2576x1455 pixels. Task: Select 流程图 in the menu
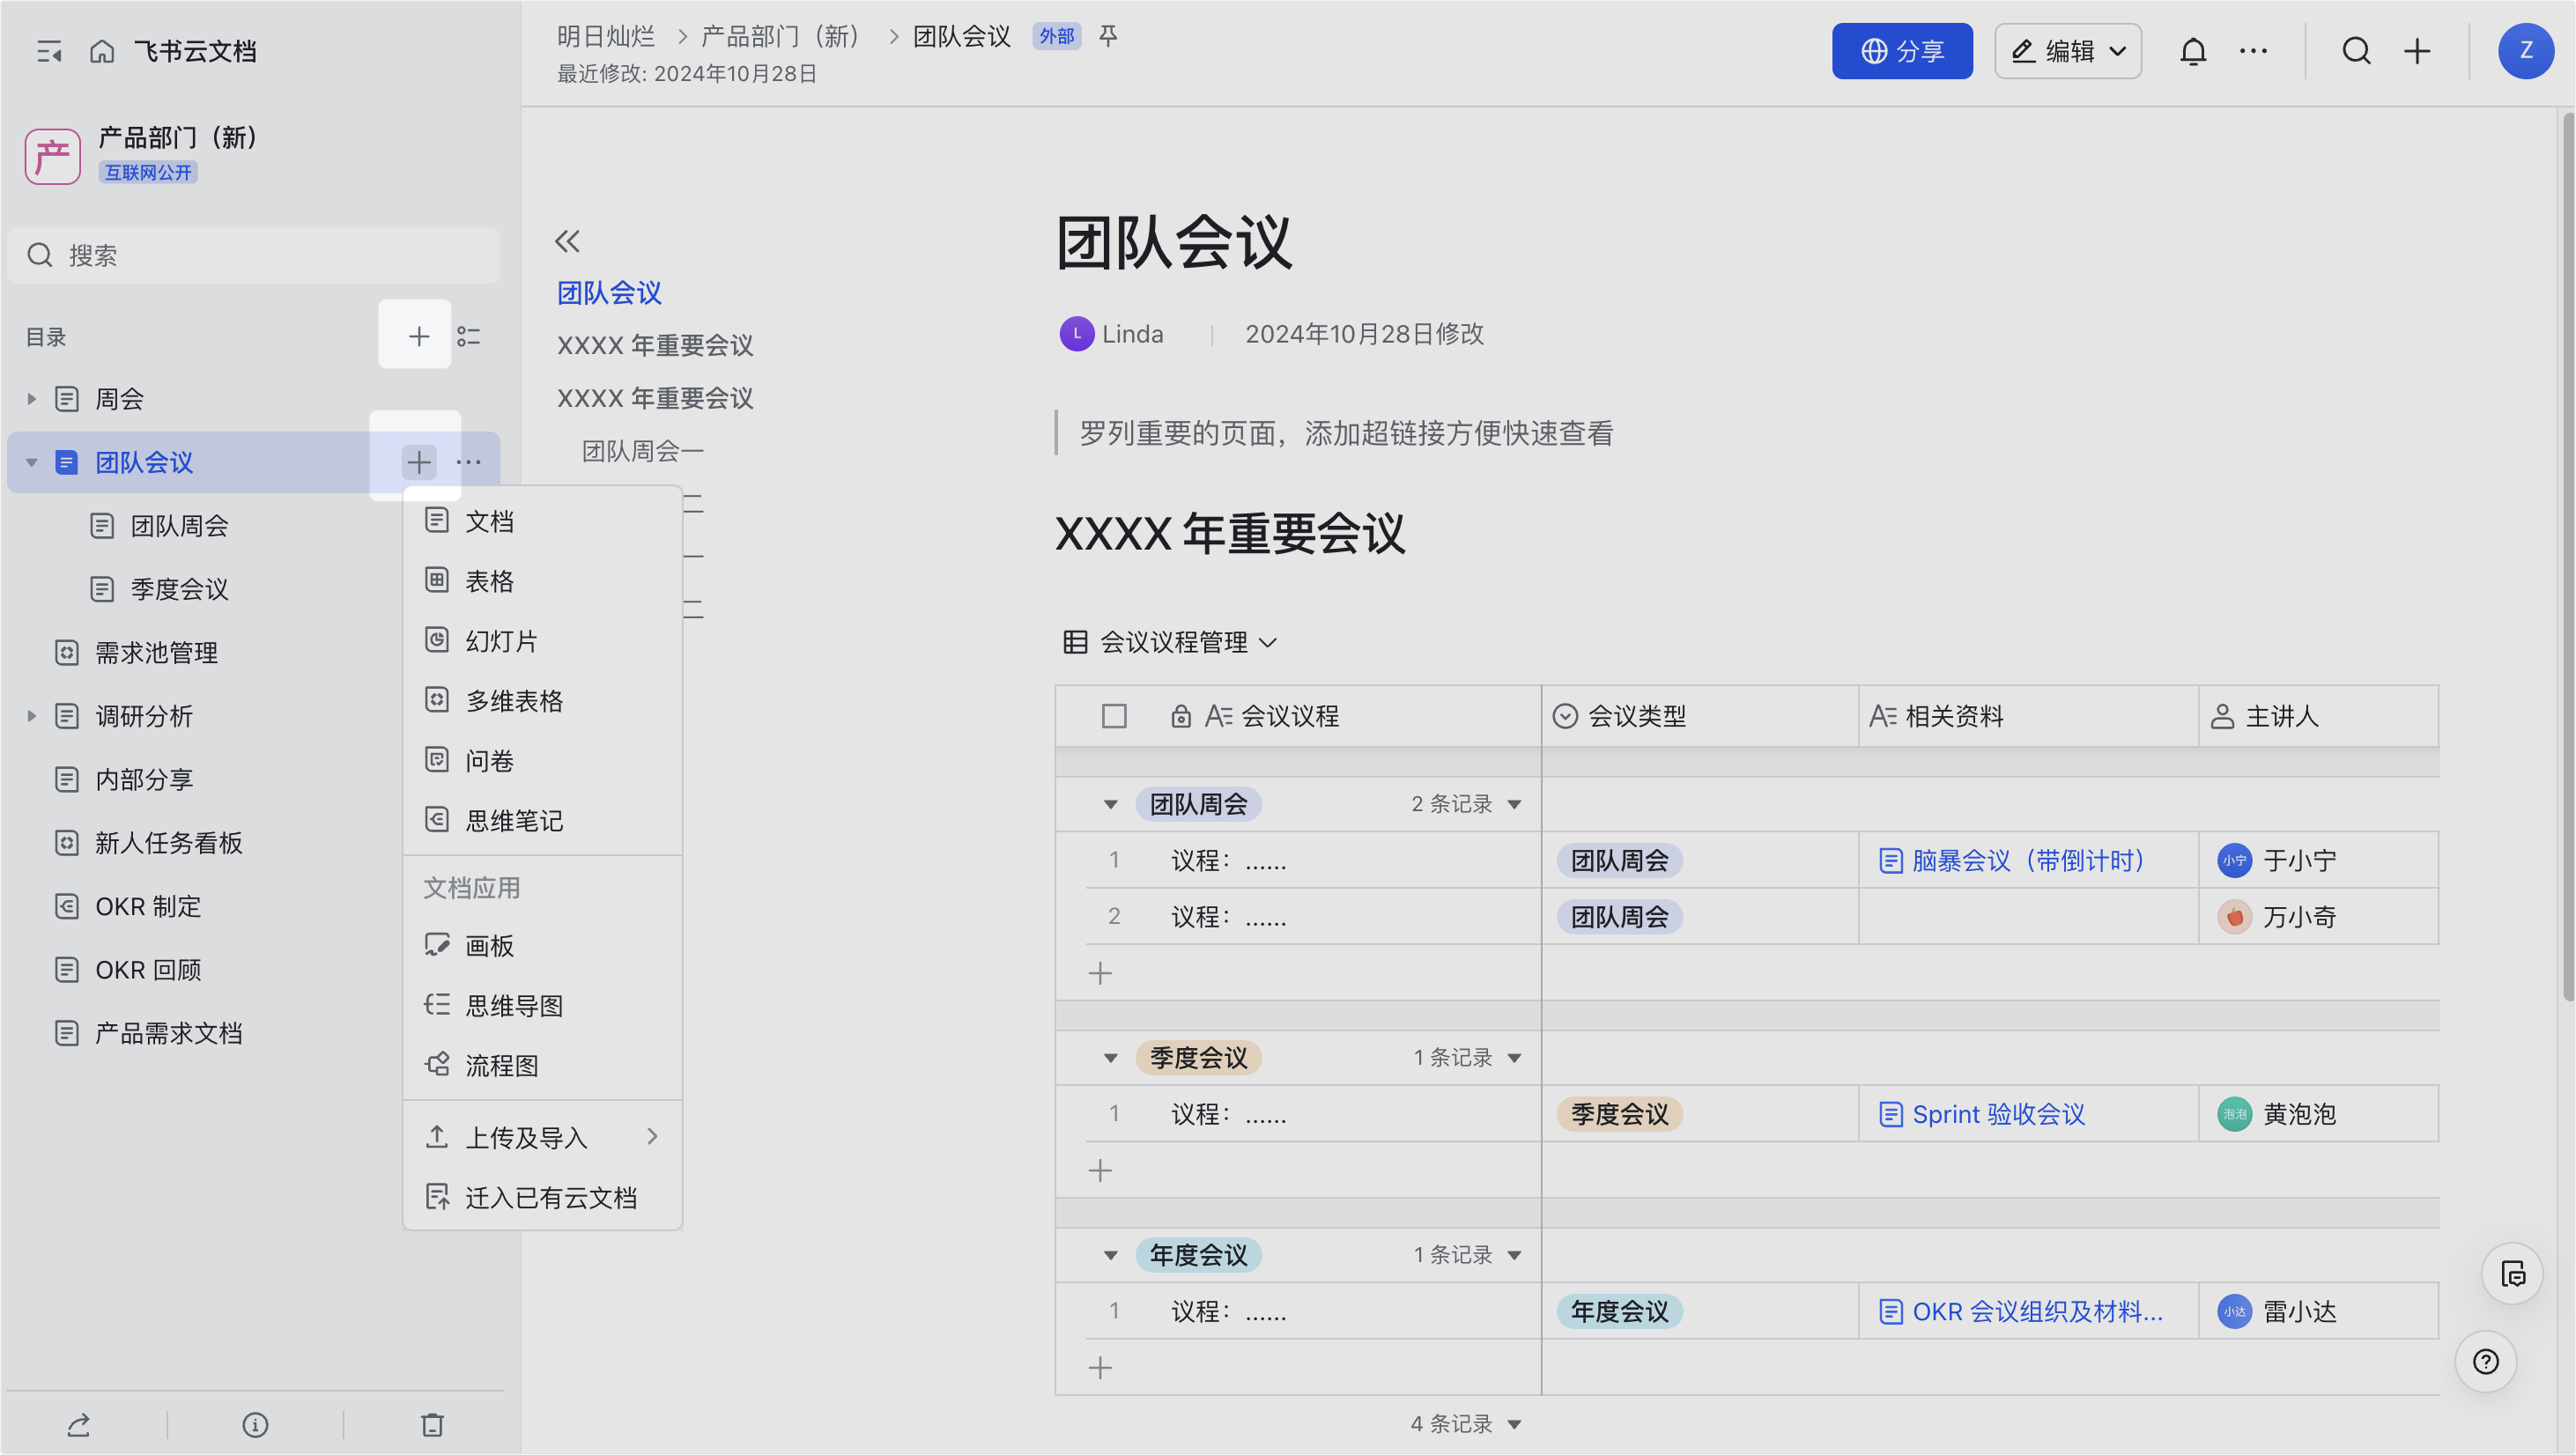pos(543,1066)
